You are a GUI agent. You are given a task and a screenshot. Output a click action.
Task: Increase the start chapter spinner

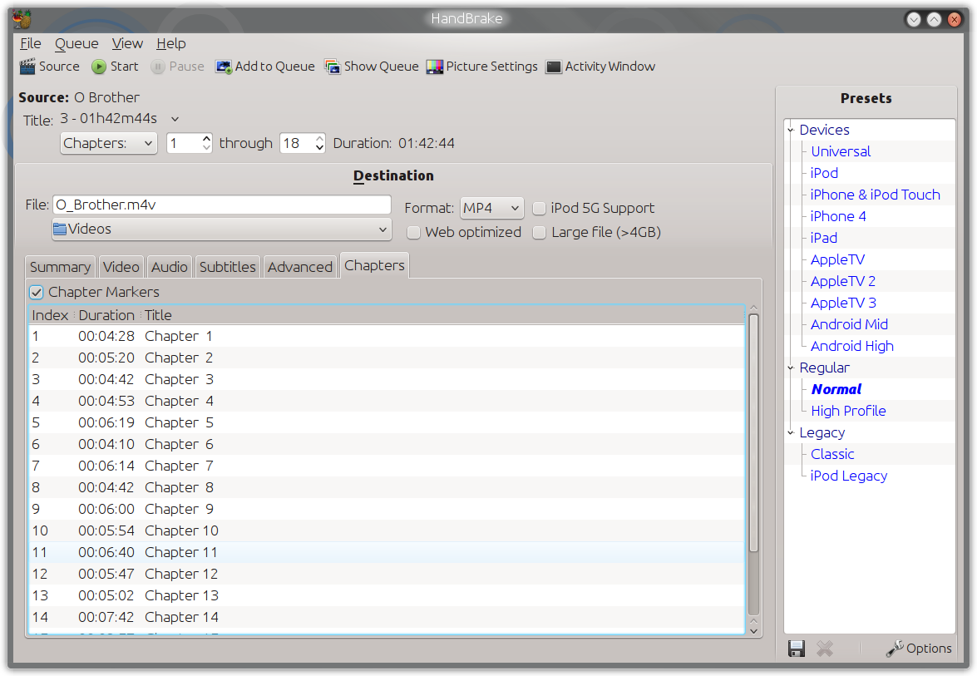(206, 138)
